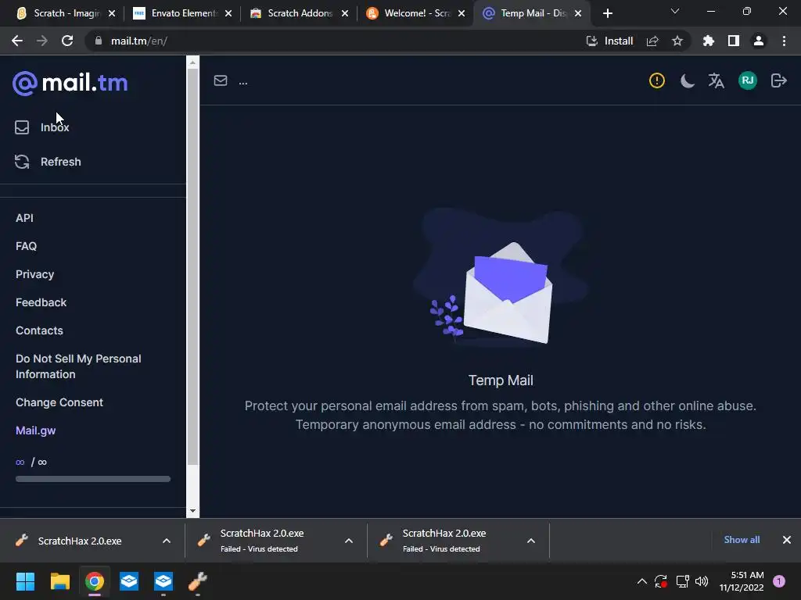Click the sidebar scrollbar down arrow

[192, 511]
